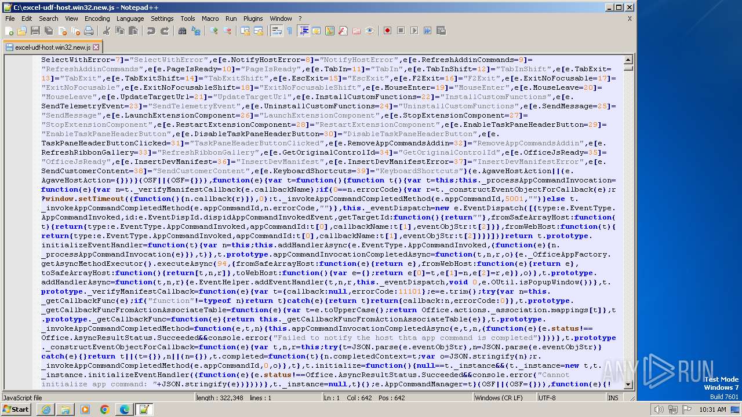Open Find with the binoculars icon
The height and width of the screenshot is (417, 742).
[182, 31]
